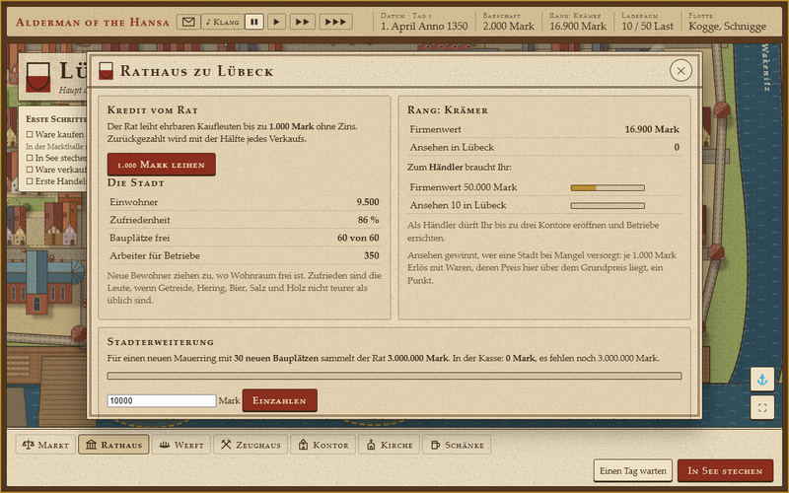Click the Stadterweiterung progress bar
This screenshot has height=493, width=789.
pos(394,376)
